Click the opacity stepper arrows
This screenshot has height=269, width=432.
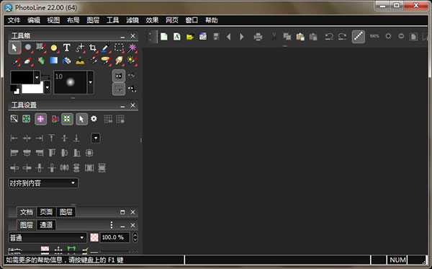[135, 237]
